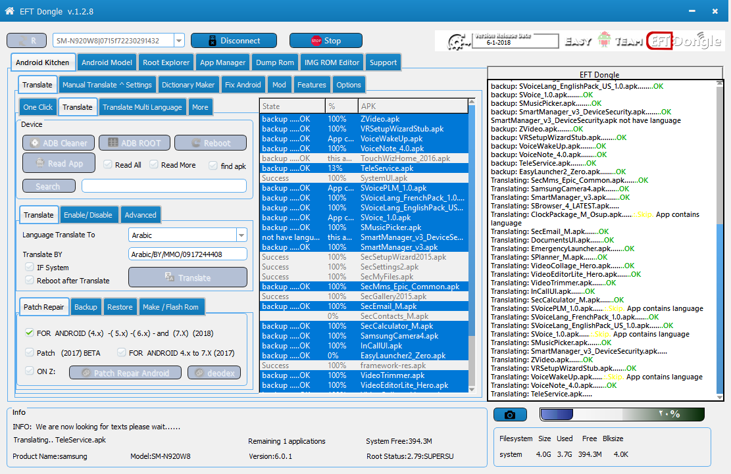731x474 pixels.
Task: Stop the current operation
Action: click(326, 41)
